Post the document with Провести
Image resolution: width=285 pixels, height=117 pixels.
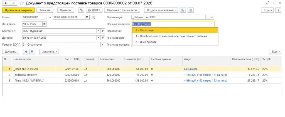coord(66,10)
